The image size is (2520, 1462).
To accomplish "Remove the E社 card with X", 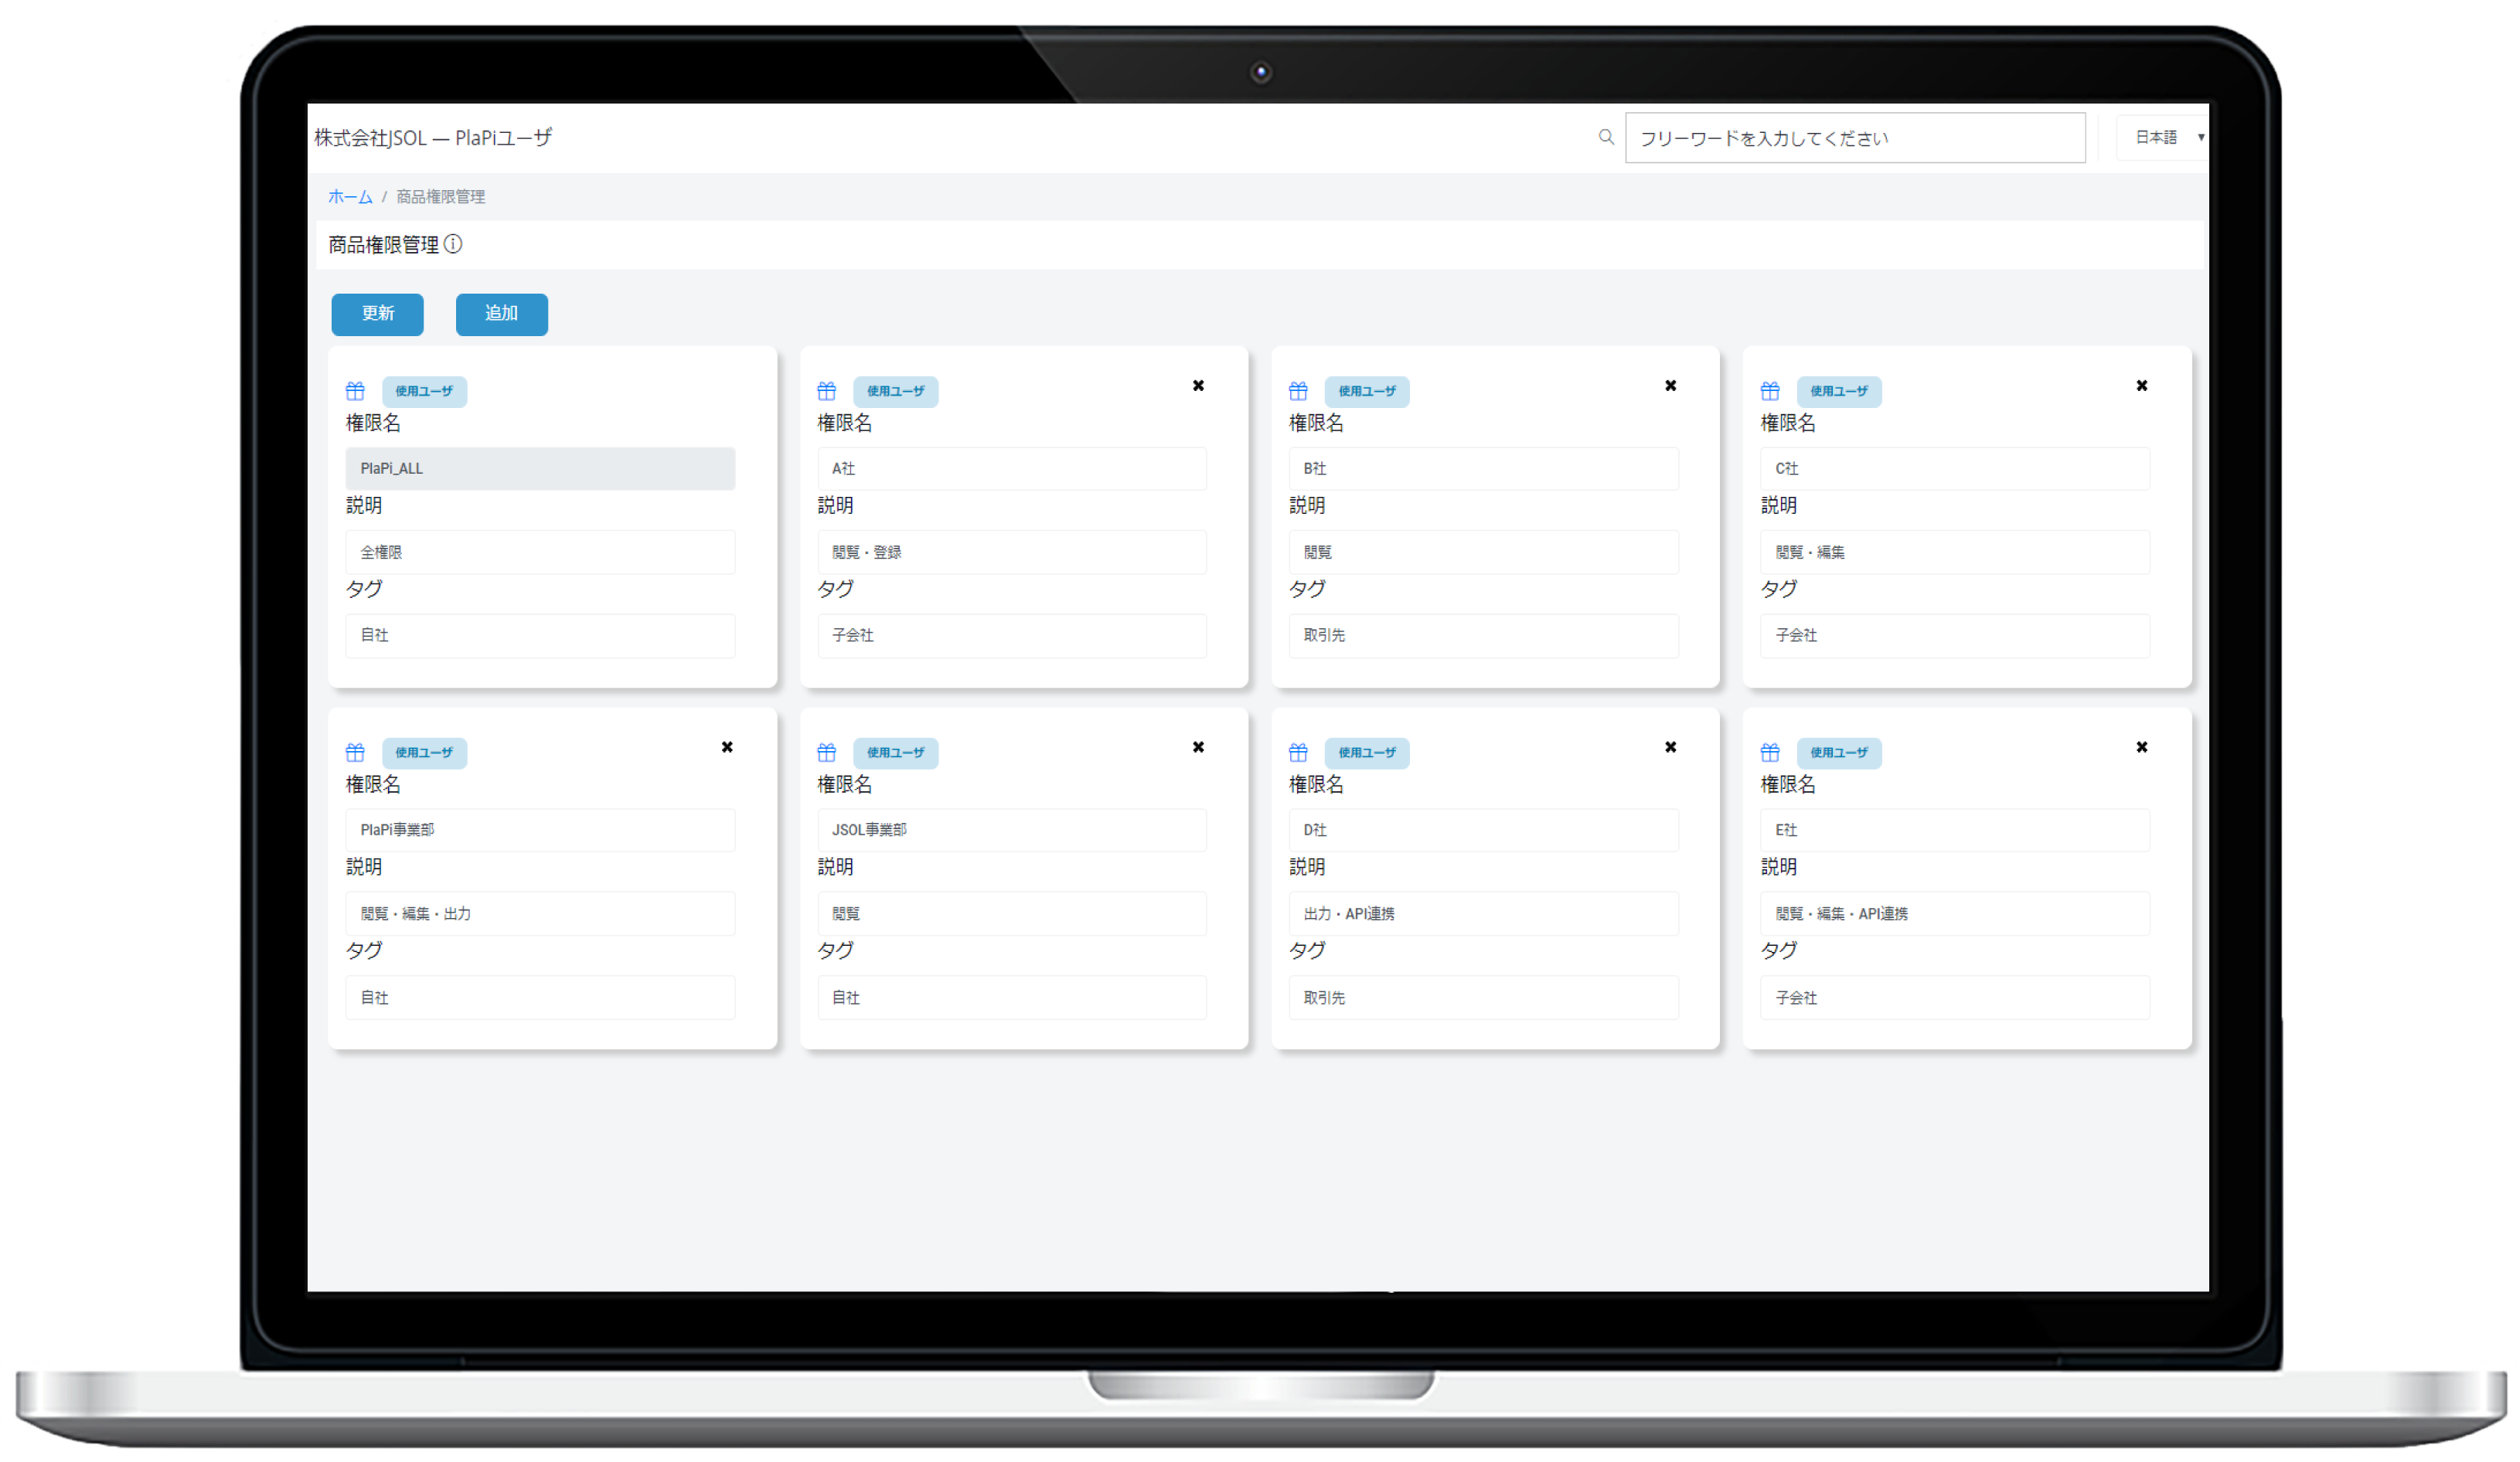I will (2142, 747).
